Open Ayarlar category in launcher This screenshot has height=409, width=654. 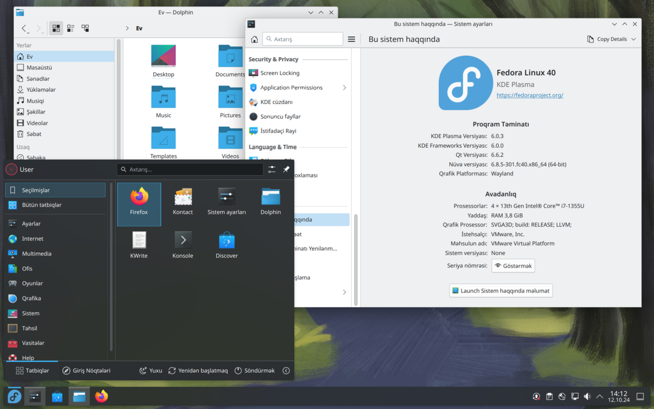[55, 224]
